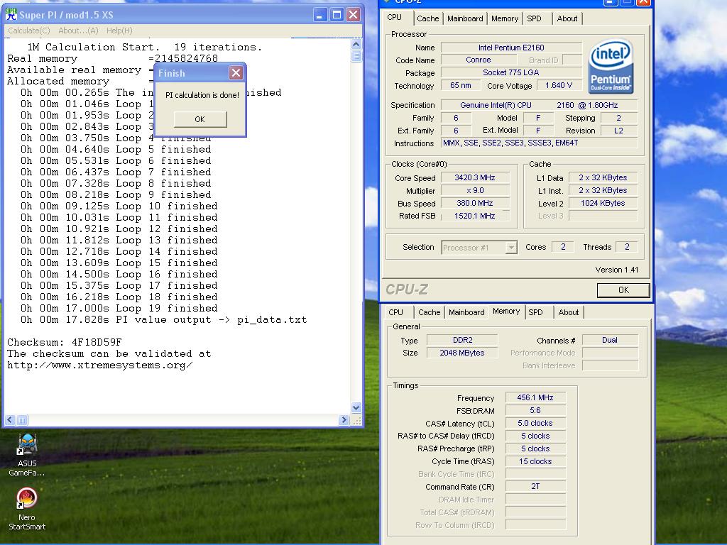Open the Help(H) menu
The image size is (727, 545).
(119, 31)
